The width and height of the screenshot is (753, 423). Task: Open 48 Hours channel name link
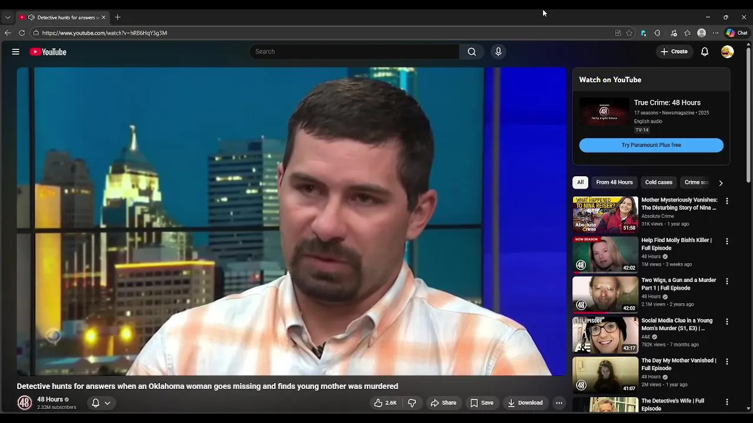pos(50,399)
